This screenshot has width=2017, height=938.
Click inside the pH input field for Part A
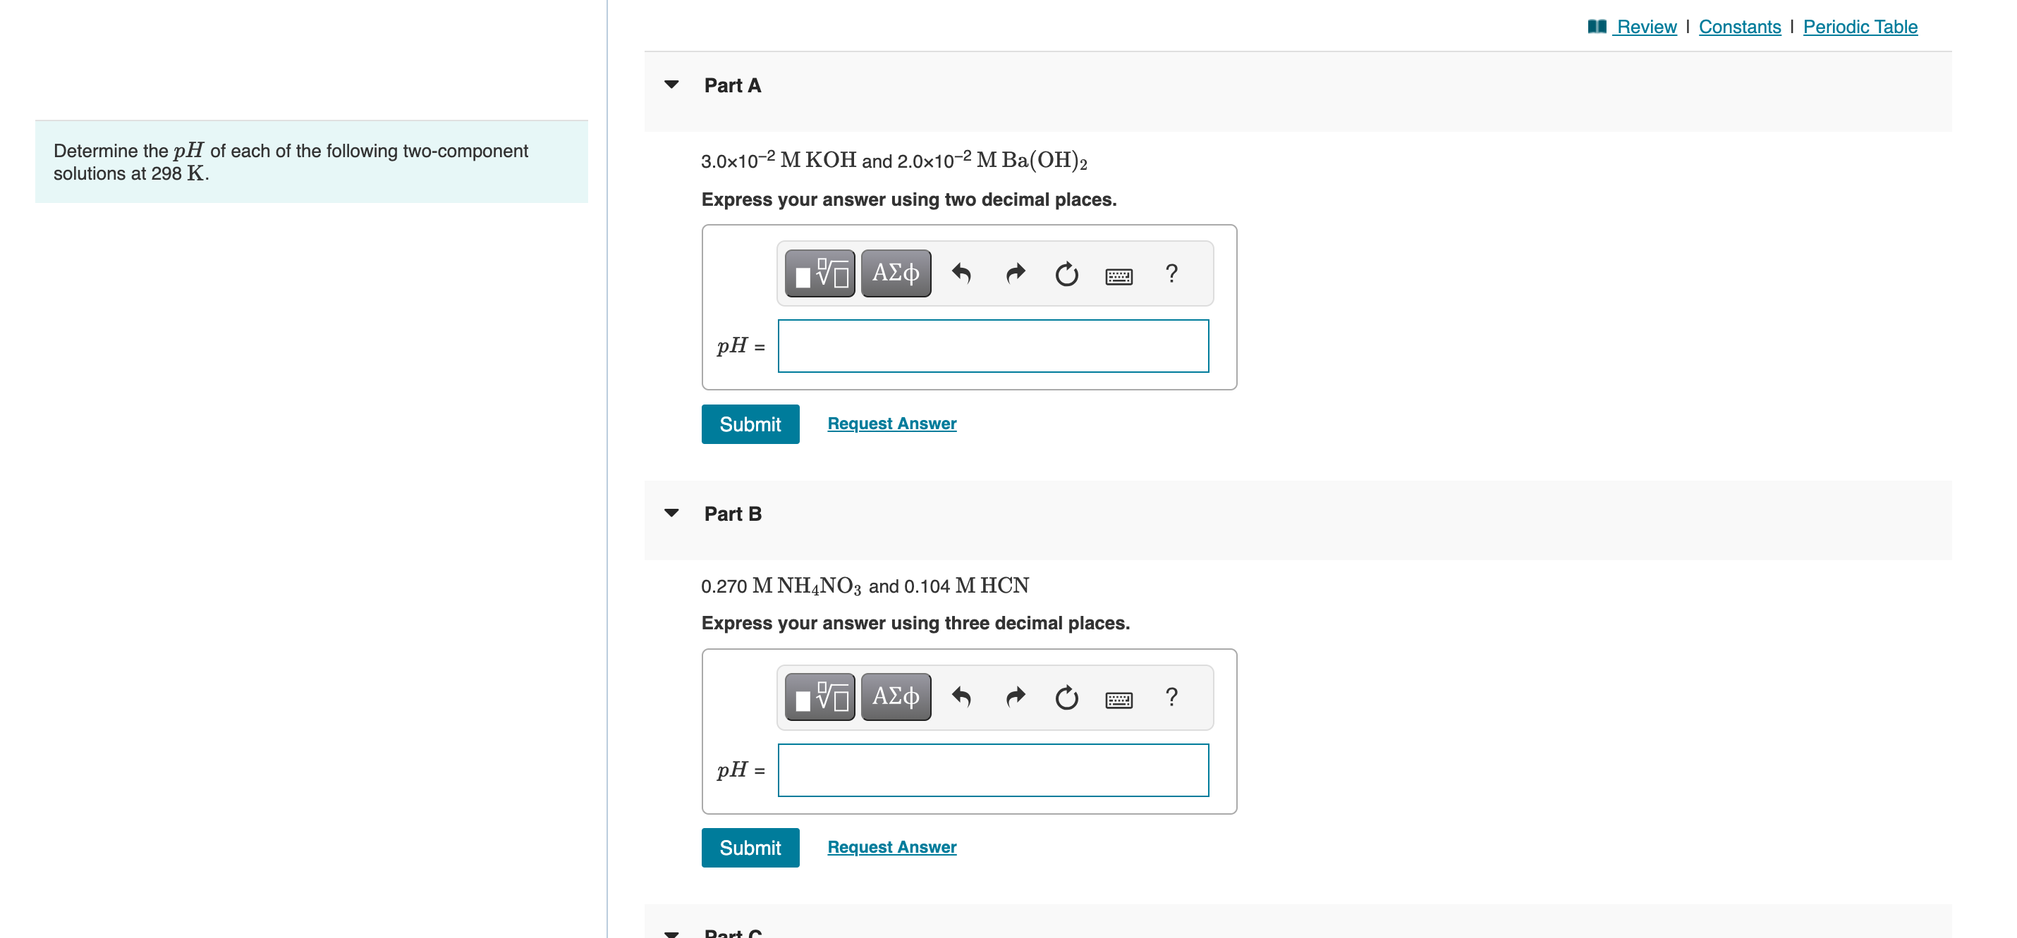click(992, 346)
